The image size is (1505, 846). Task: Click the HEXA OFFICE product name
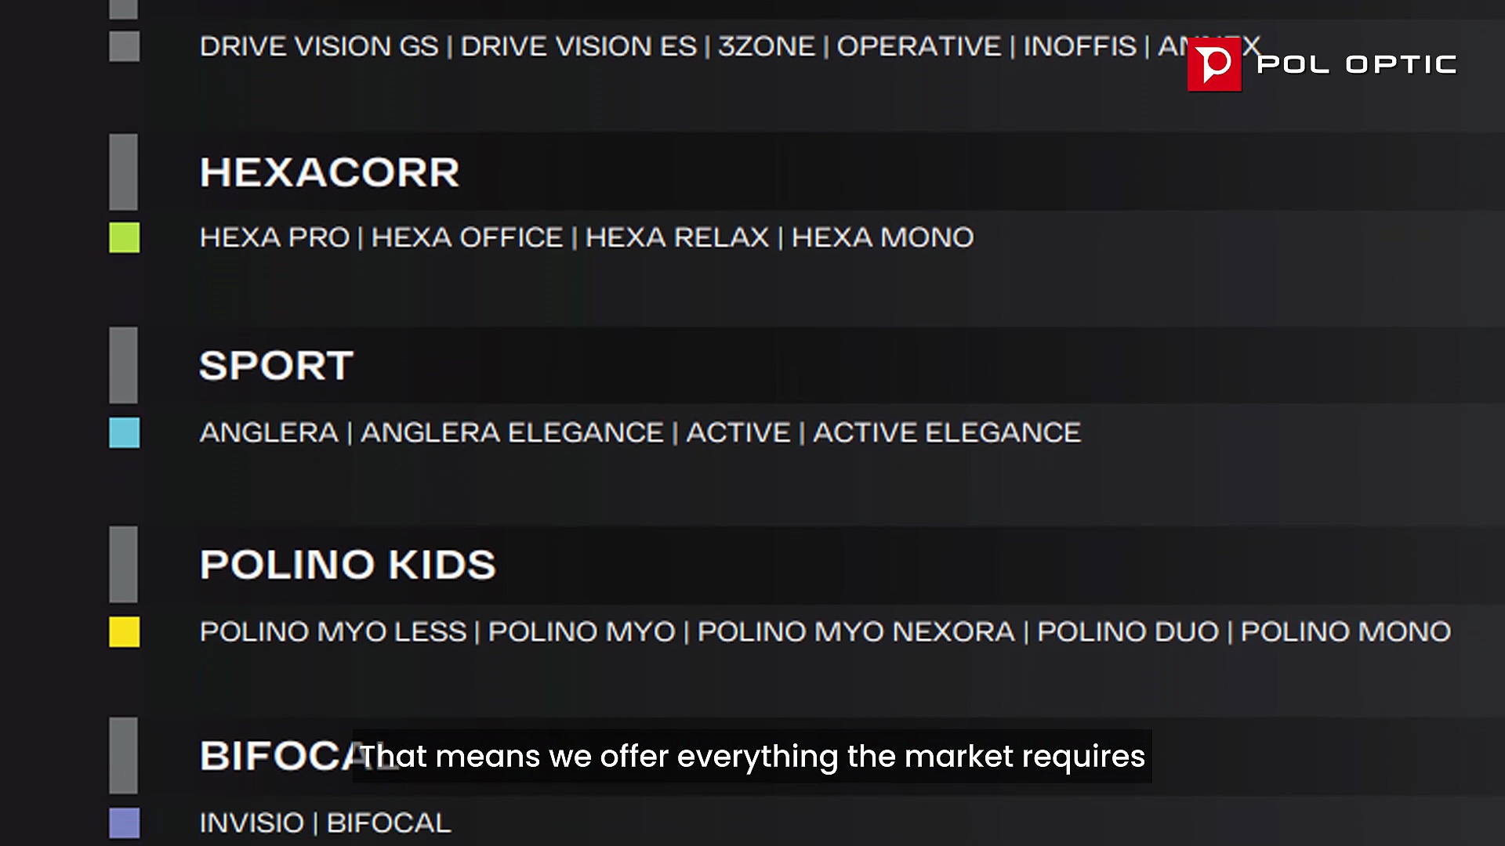point(467,237)
